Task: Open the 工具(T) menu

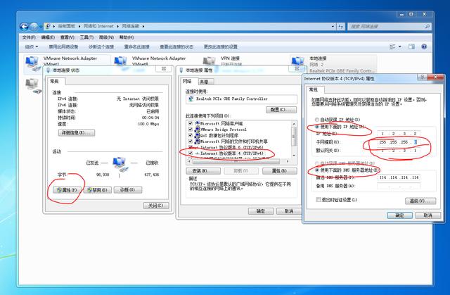Action: click(86, 37)
